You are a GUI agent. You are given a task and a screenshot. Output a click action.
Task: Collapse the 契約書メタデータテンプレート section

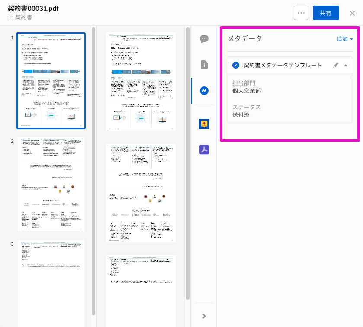[346, 65]
